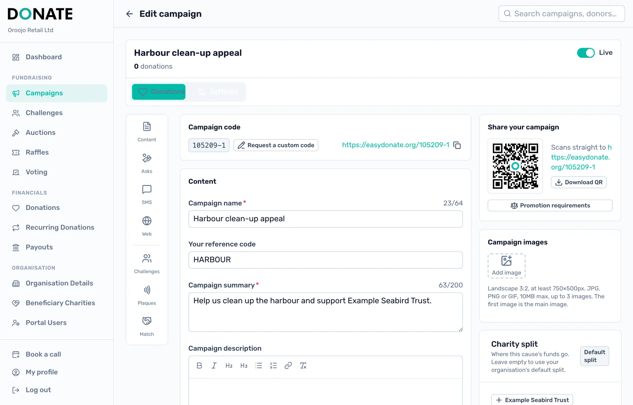Open Challenges in the left sidebar

point(57,113)
